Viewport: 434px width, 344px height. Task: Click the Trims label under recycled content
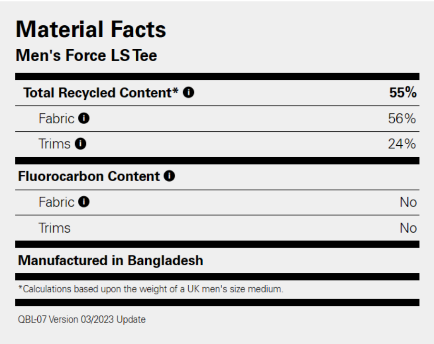tap(54, 144)
